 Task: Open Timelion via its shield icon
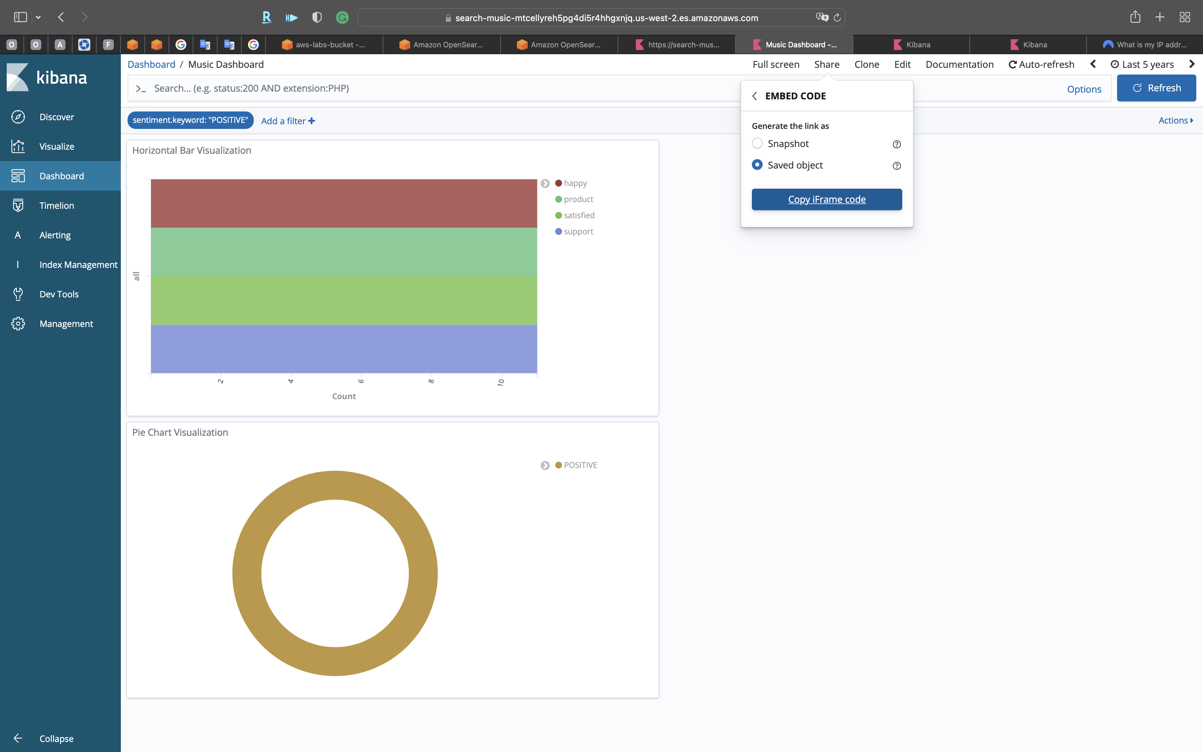(18, 205)
